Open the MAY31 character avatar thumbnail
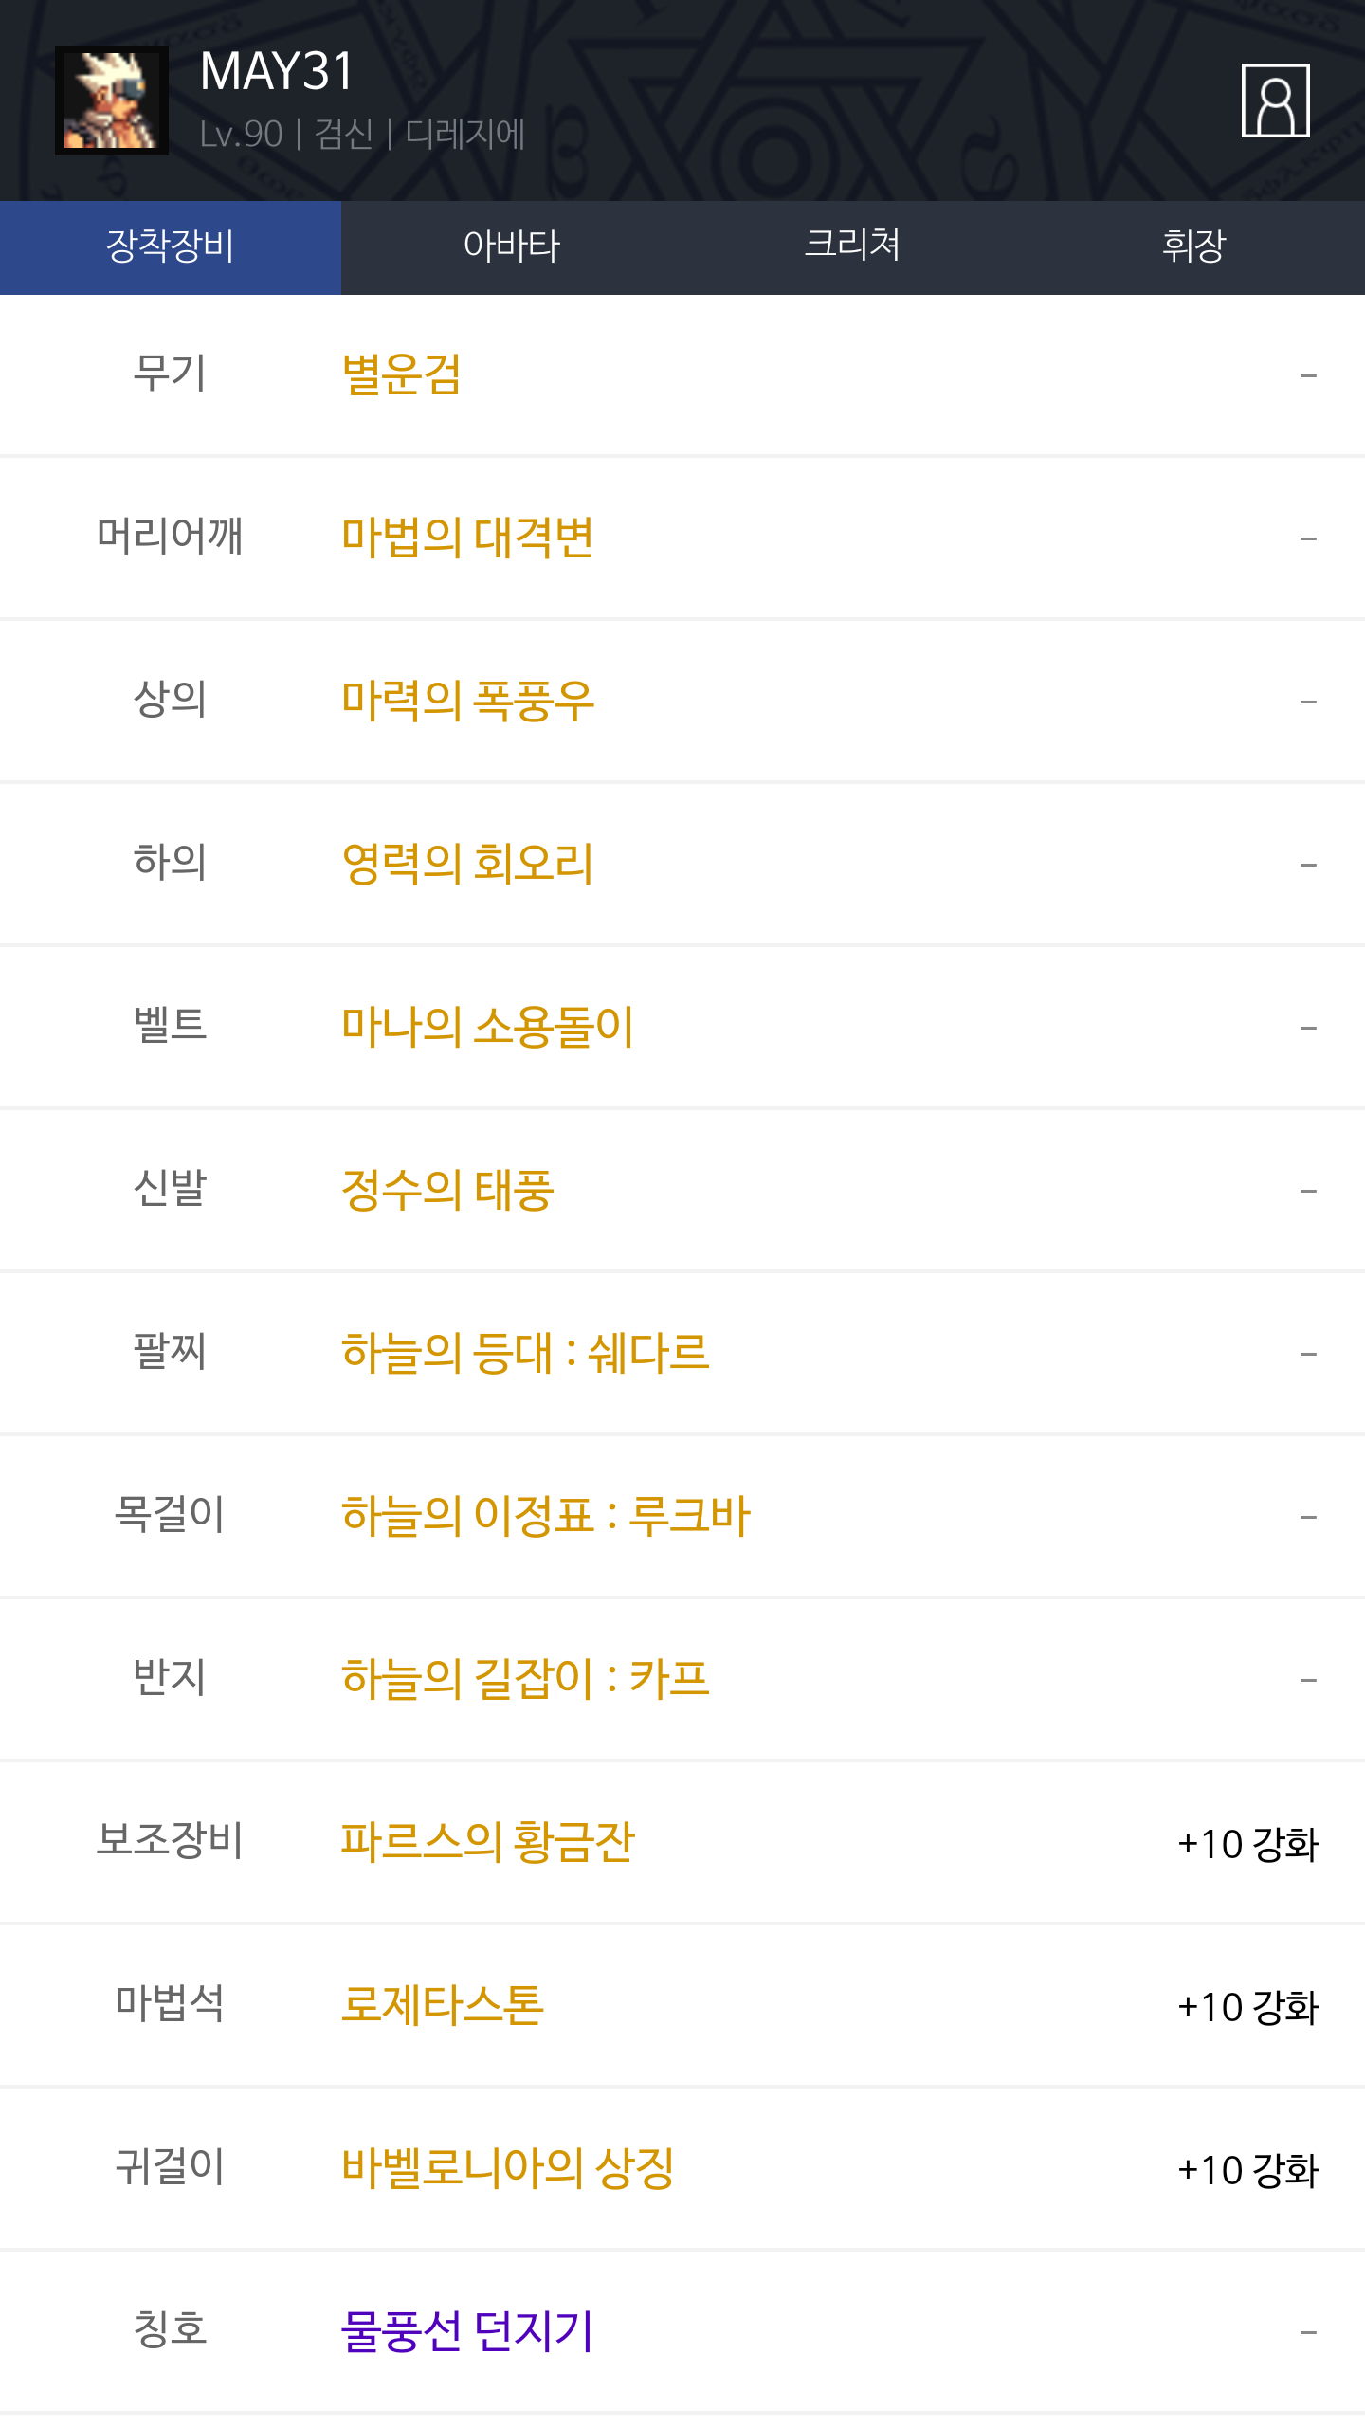1365x2427 pixels. 112,100
